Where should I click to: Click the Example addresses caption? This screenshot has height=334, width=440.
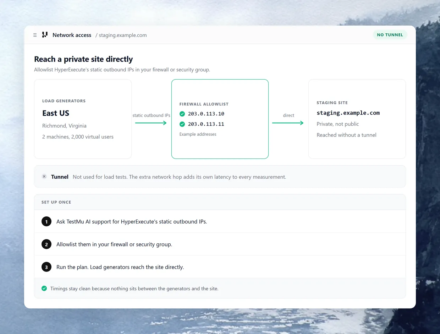(x=198, y=134)
